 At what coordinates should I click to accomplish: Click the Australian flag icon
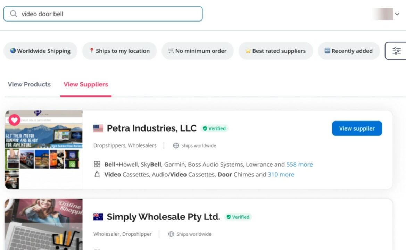pos(98,217)
